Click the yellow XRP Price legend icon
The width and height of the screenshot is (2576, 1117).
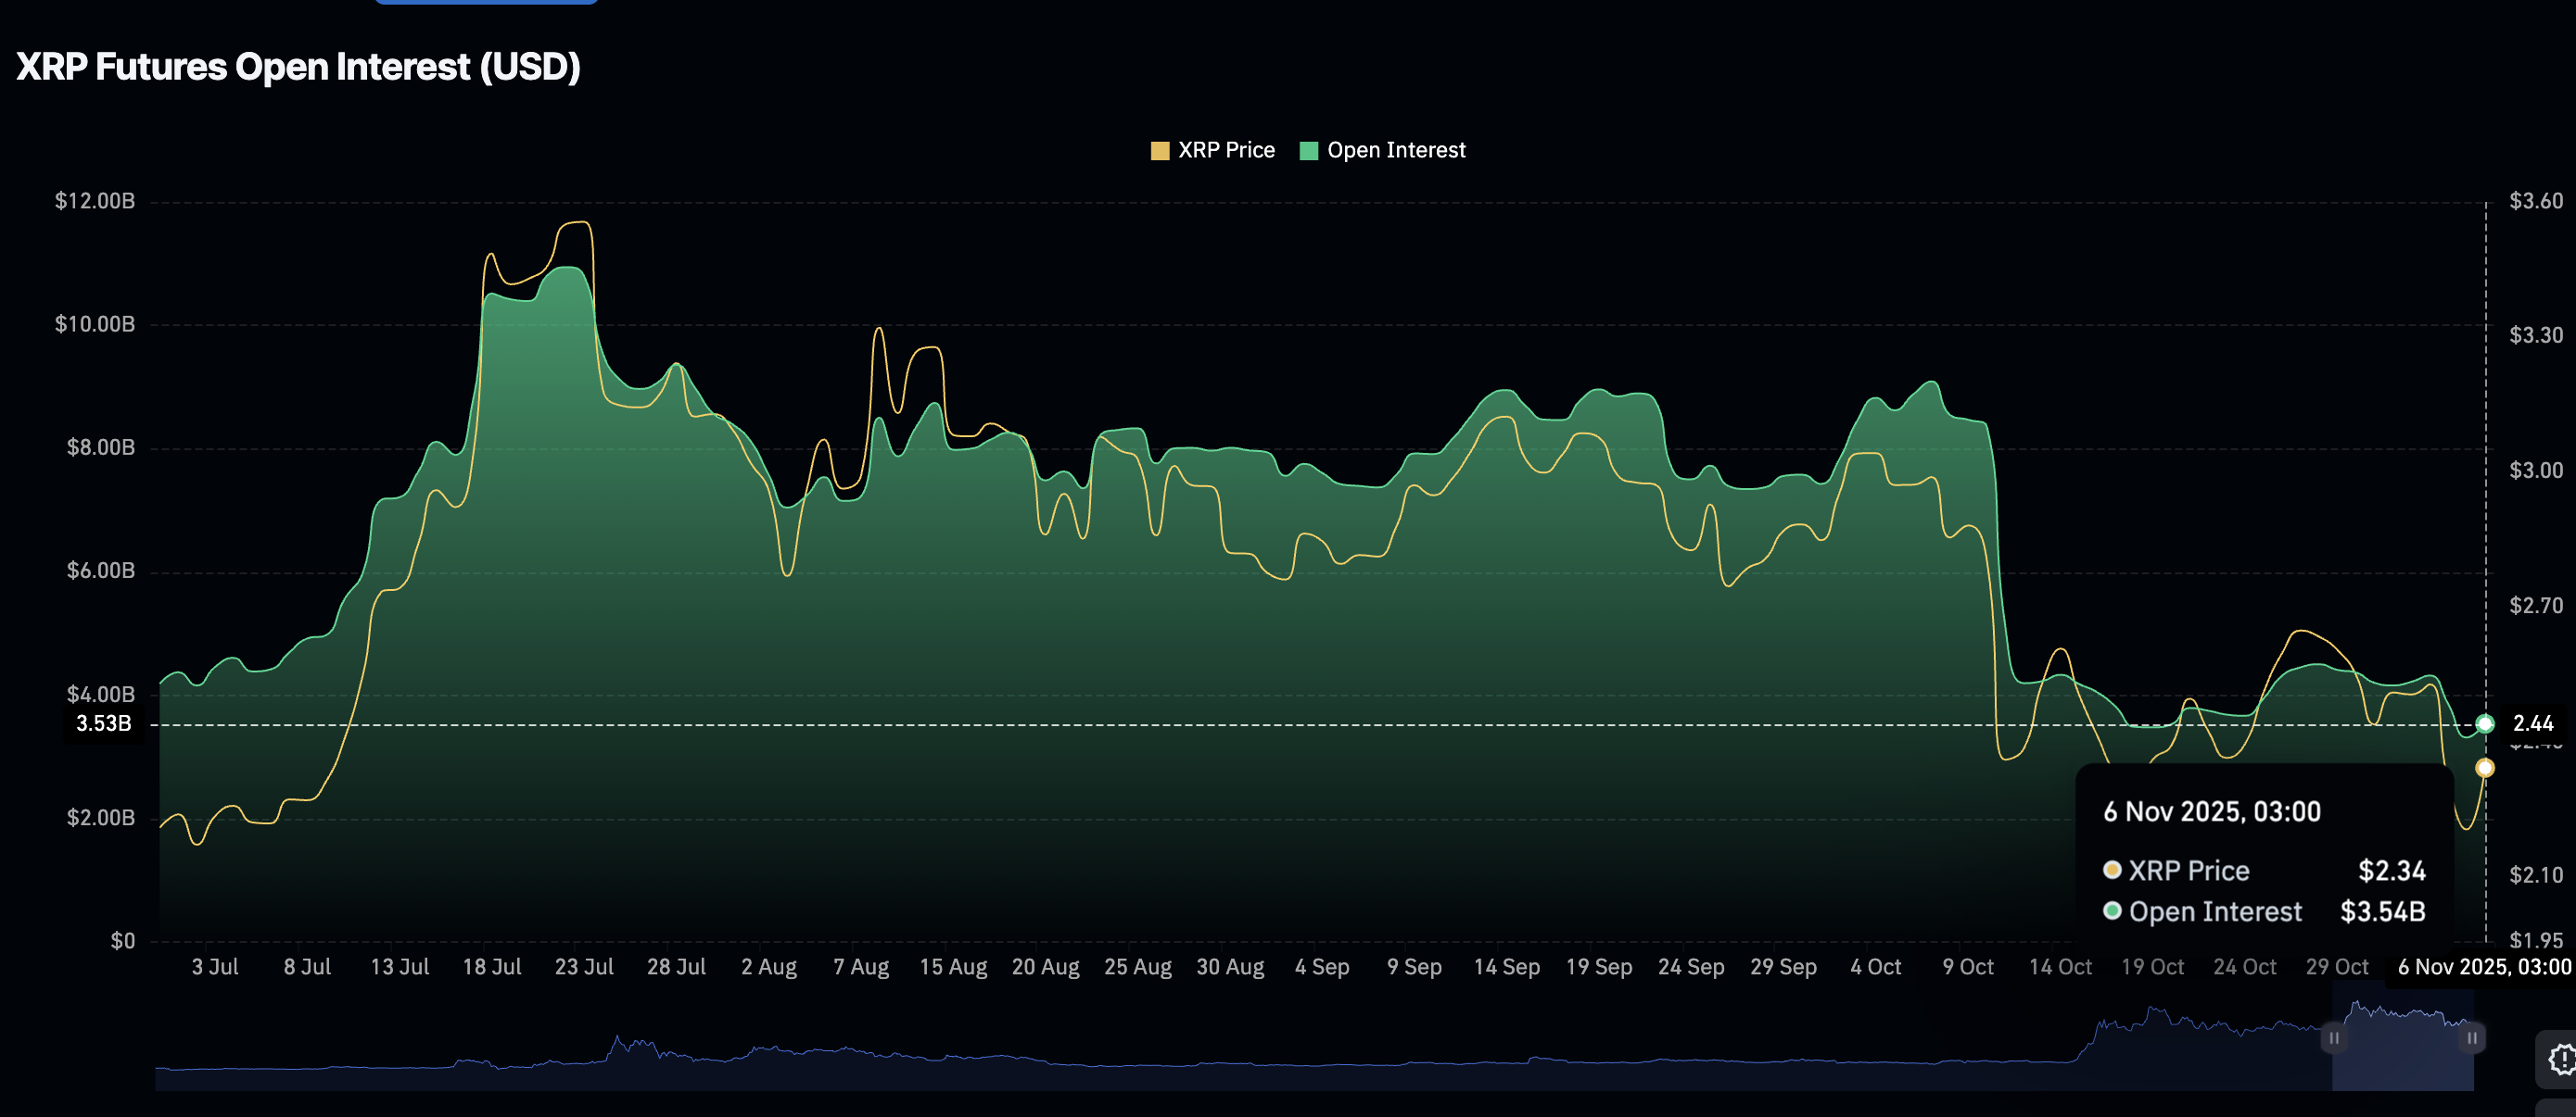[1160, 150]
